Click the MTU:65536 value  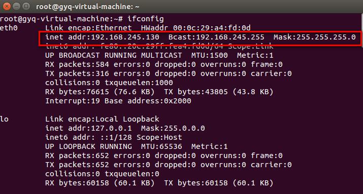(161, 147)
